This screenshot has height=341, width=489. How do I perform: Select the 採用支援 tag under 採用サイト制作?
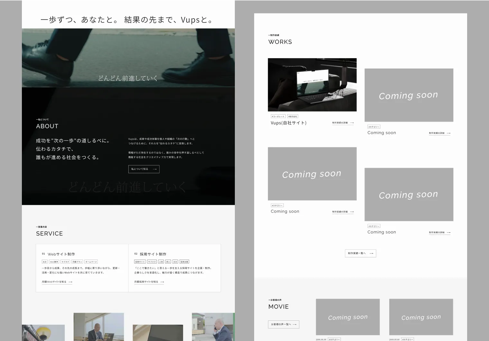point(184,262)
